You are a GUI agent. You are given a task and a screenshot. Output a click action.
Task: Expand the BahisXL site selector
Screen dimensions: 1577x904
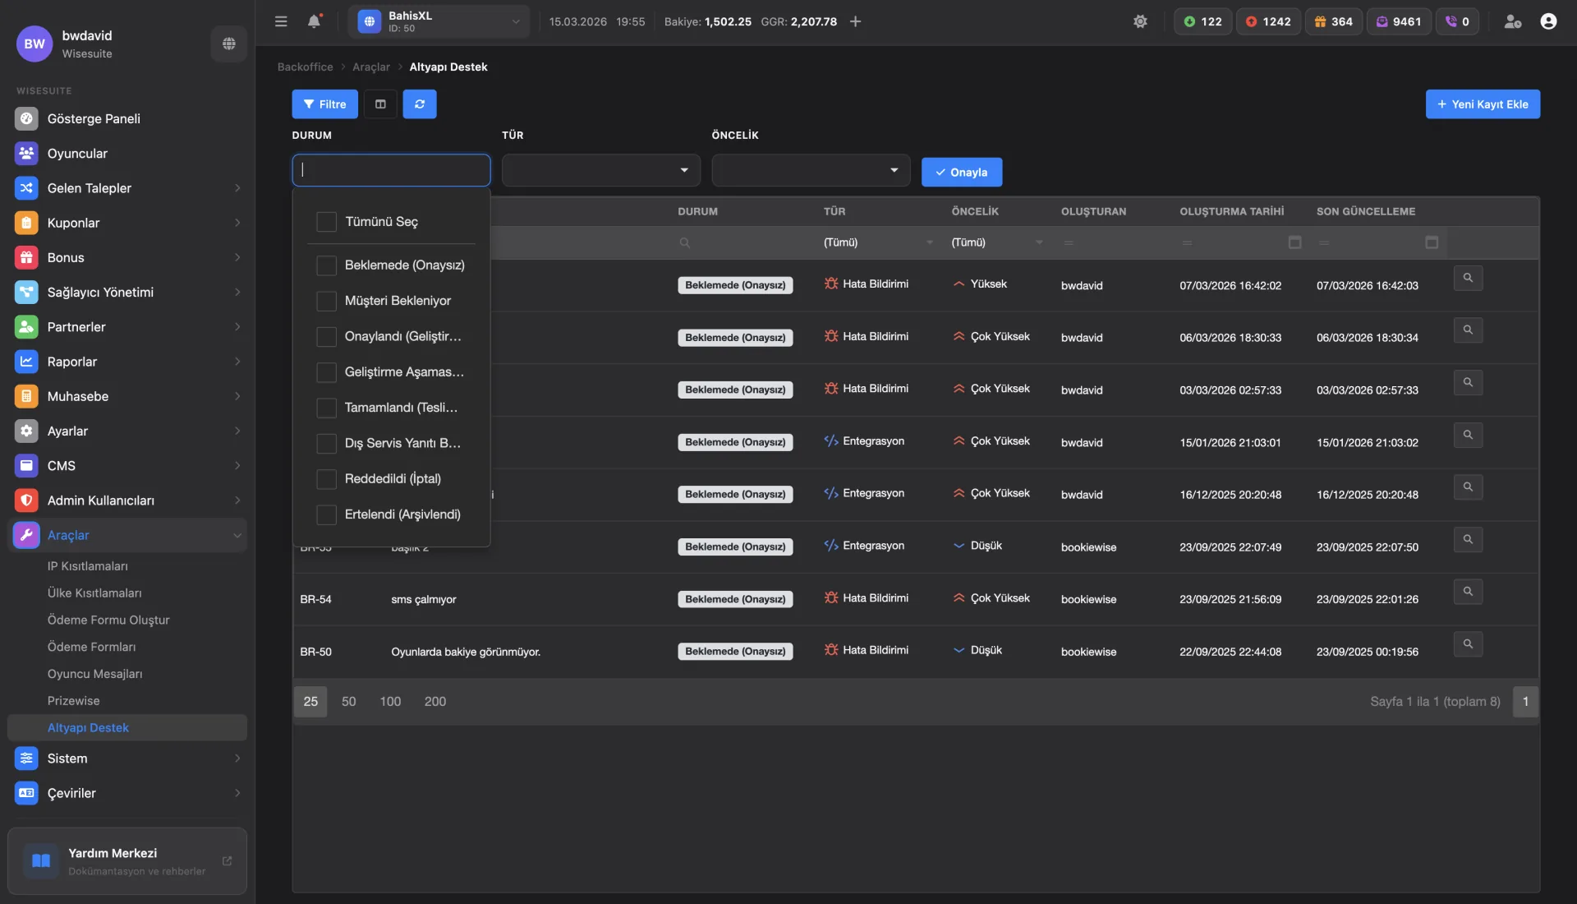coord(439,21)
